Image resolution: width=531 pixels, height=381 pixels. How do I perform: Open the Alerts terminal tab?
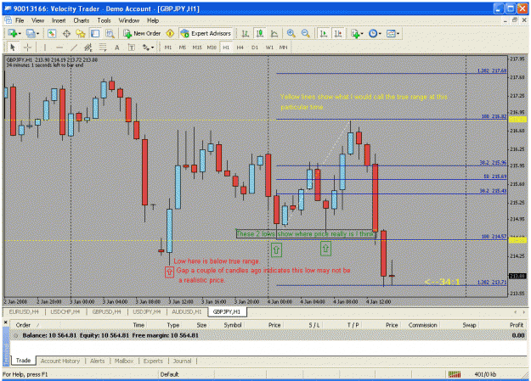(97, 361)
